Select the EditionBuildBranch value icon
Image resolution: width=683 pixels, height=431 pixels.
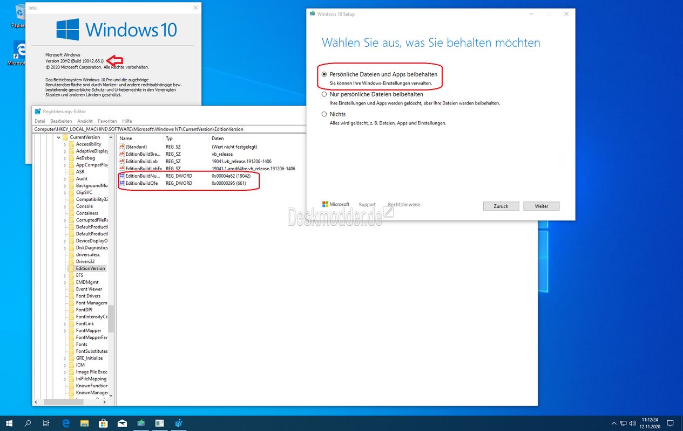point(121,154)
